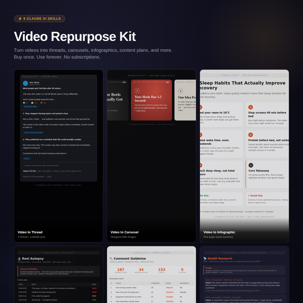Click the 153 useful stat

pos(162,270)
